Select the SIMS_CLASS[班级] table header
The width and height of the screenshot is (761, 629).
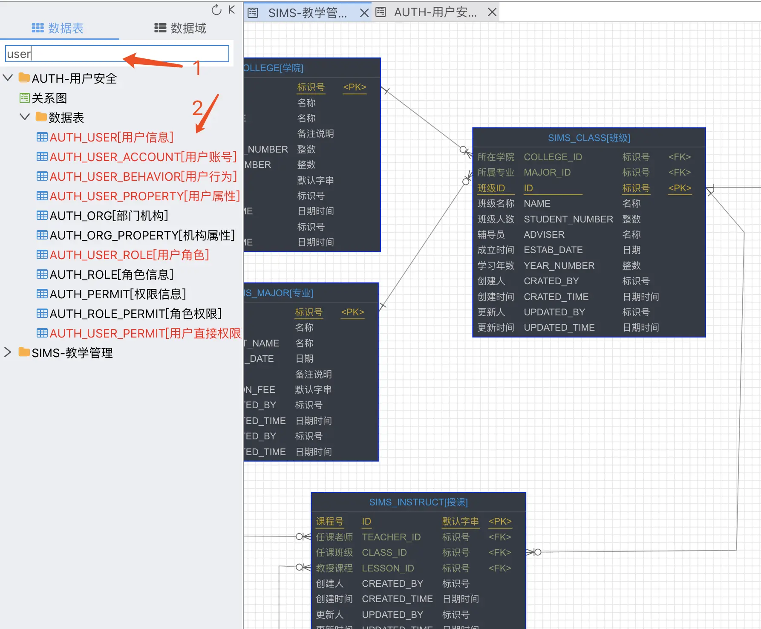coord(589,138)
